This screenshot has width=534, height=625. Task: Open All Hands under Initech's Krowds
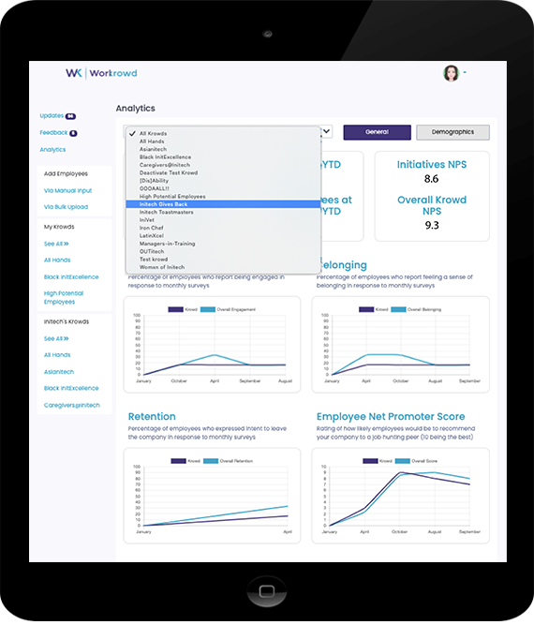pos(57,355)
